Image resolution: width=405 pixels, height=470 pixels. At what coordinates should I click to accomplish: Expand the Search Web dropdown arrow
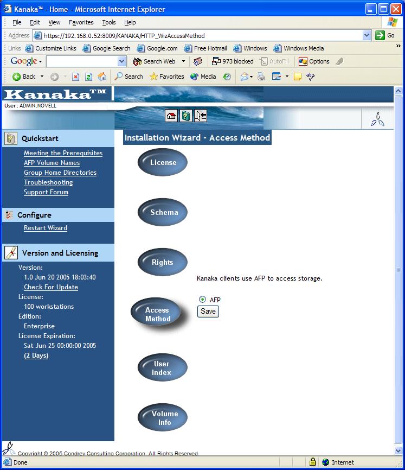183,61
